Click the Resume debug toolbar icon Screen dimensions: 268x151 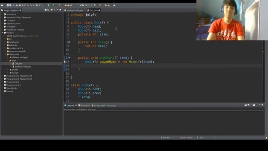pyautogui.click(x=17, y=5)
